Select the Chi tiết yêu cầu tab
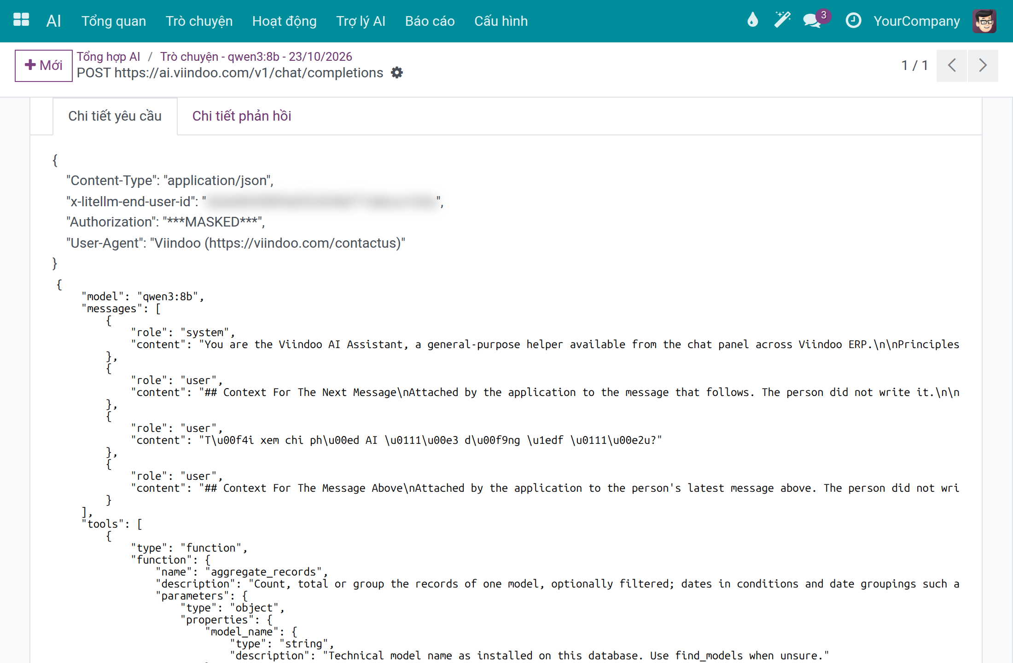The width and height of the screenshot is (1013, 663). pos(115,116)
